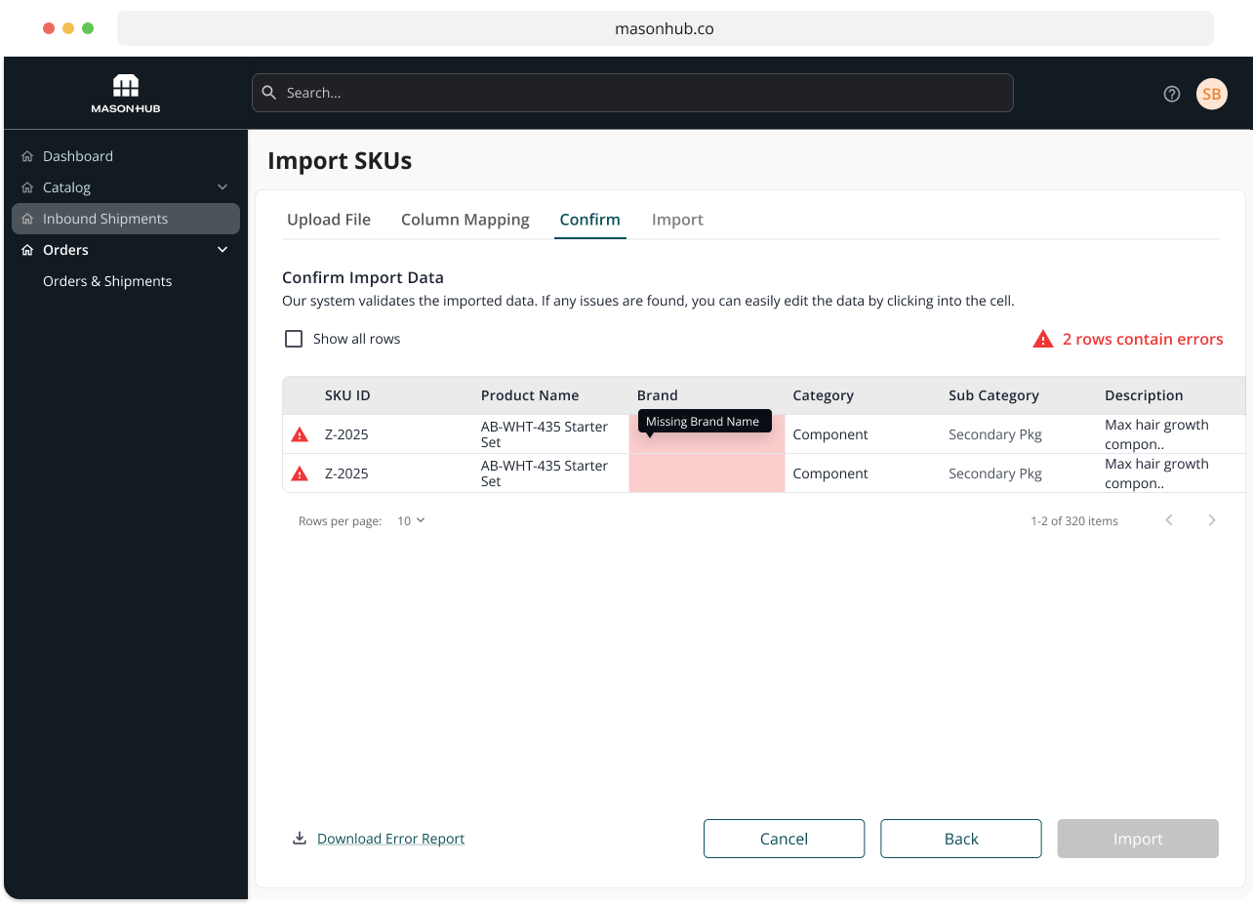Enable the Show all rows checkbox
1253x905 pixels.
[x=294, y=339]
